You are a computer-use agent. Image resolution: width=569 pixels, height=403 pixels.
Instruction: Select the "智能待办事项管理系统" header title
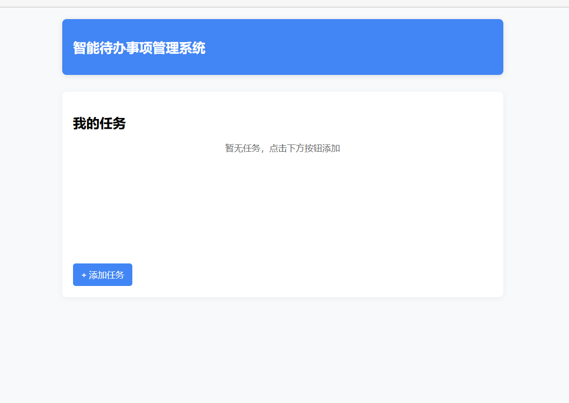139,48
